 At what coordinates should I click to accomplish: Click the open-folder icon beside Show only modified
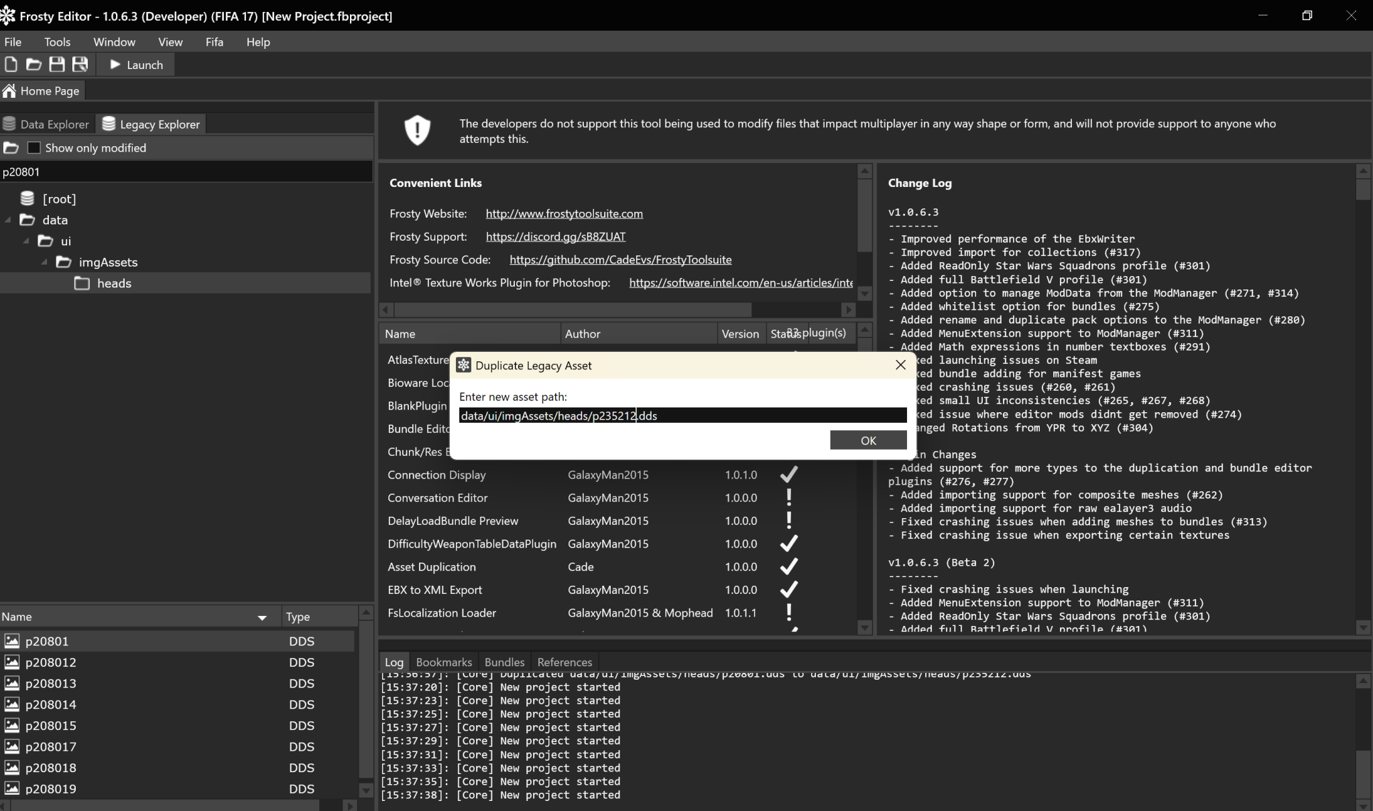(x=11, y=147)
